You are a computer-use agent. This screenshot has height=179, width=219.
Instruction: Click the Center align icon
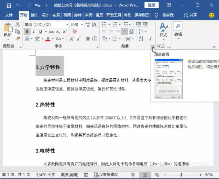click(x=111, y=32)
